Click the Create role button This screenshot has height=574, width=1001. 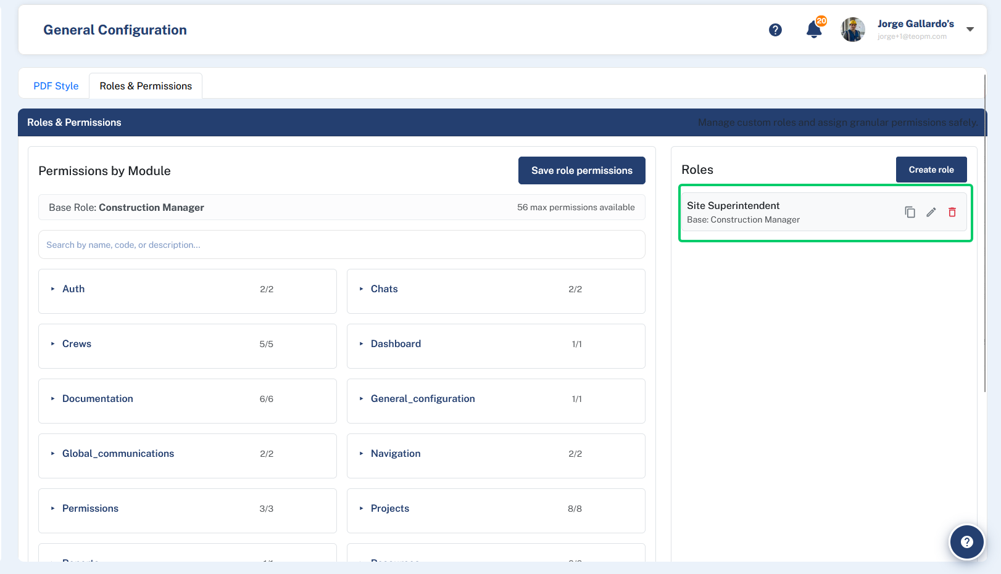point(931,170)
